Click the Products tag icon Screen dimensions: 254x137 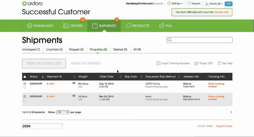(128, 26)
